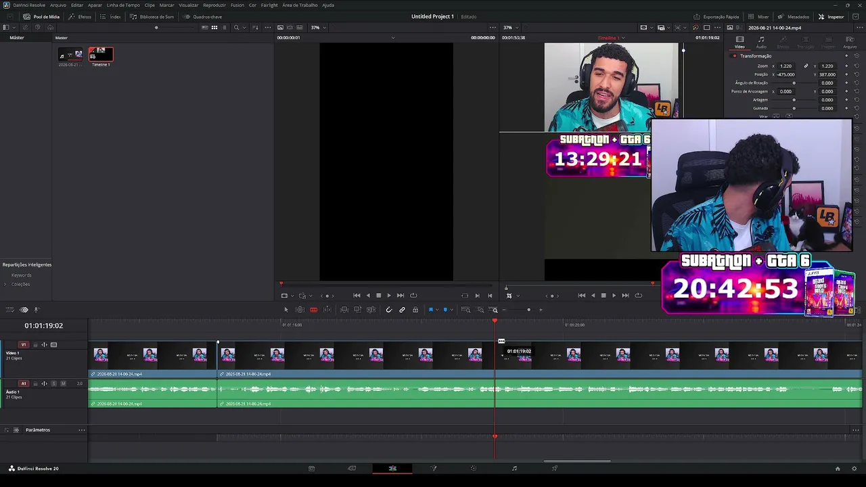
Task: Open the flag color dropdown arrow
Action: (x=436, y=310)
